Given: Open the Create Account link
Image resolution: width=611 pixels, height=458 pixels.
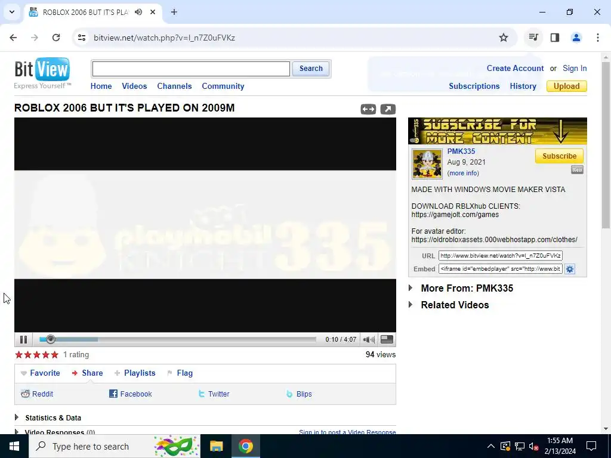Looking at the screenshot, I should coord(515,68).
